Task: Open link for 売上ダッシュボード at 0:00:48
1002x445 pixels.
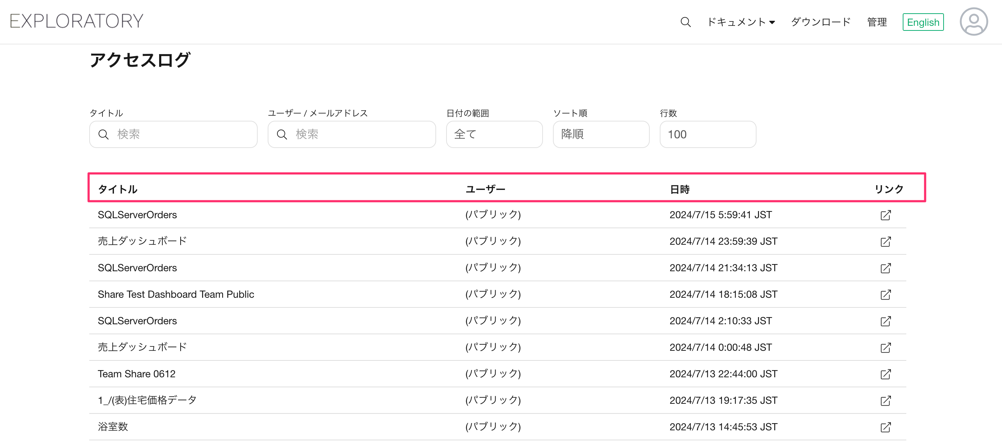Action: click(x=886, y=347)
